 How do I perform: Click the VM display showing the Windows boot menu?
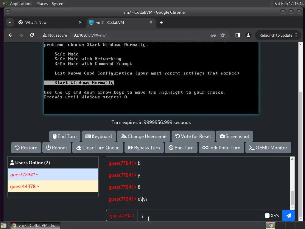[151, 78]
